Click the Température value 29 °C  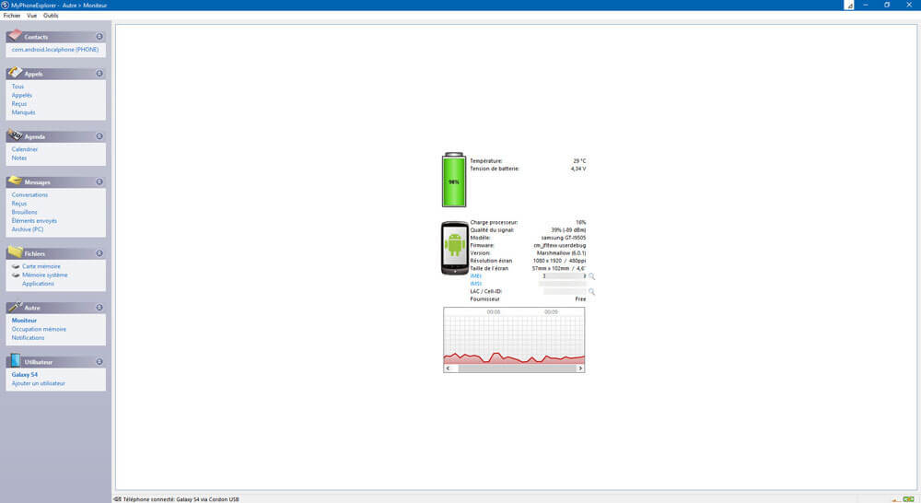tap(579, 161)
